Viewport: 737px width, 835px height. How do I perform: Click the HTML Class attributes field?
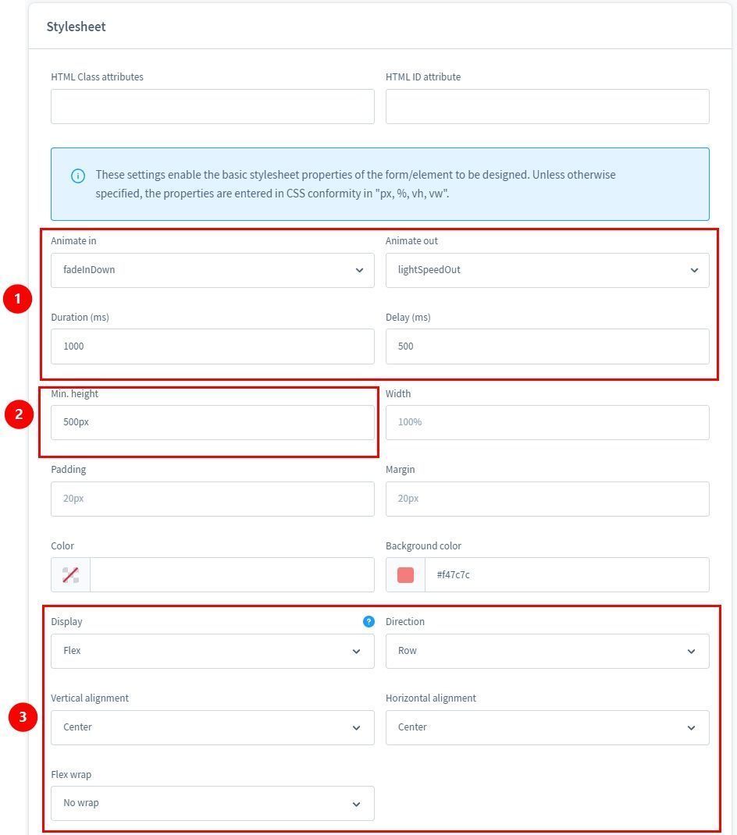(x=212, y=106)
